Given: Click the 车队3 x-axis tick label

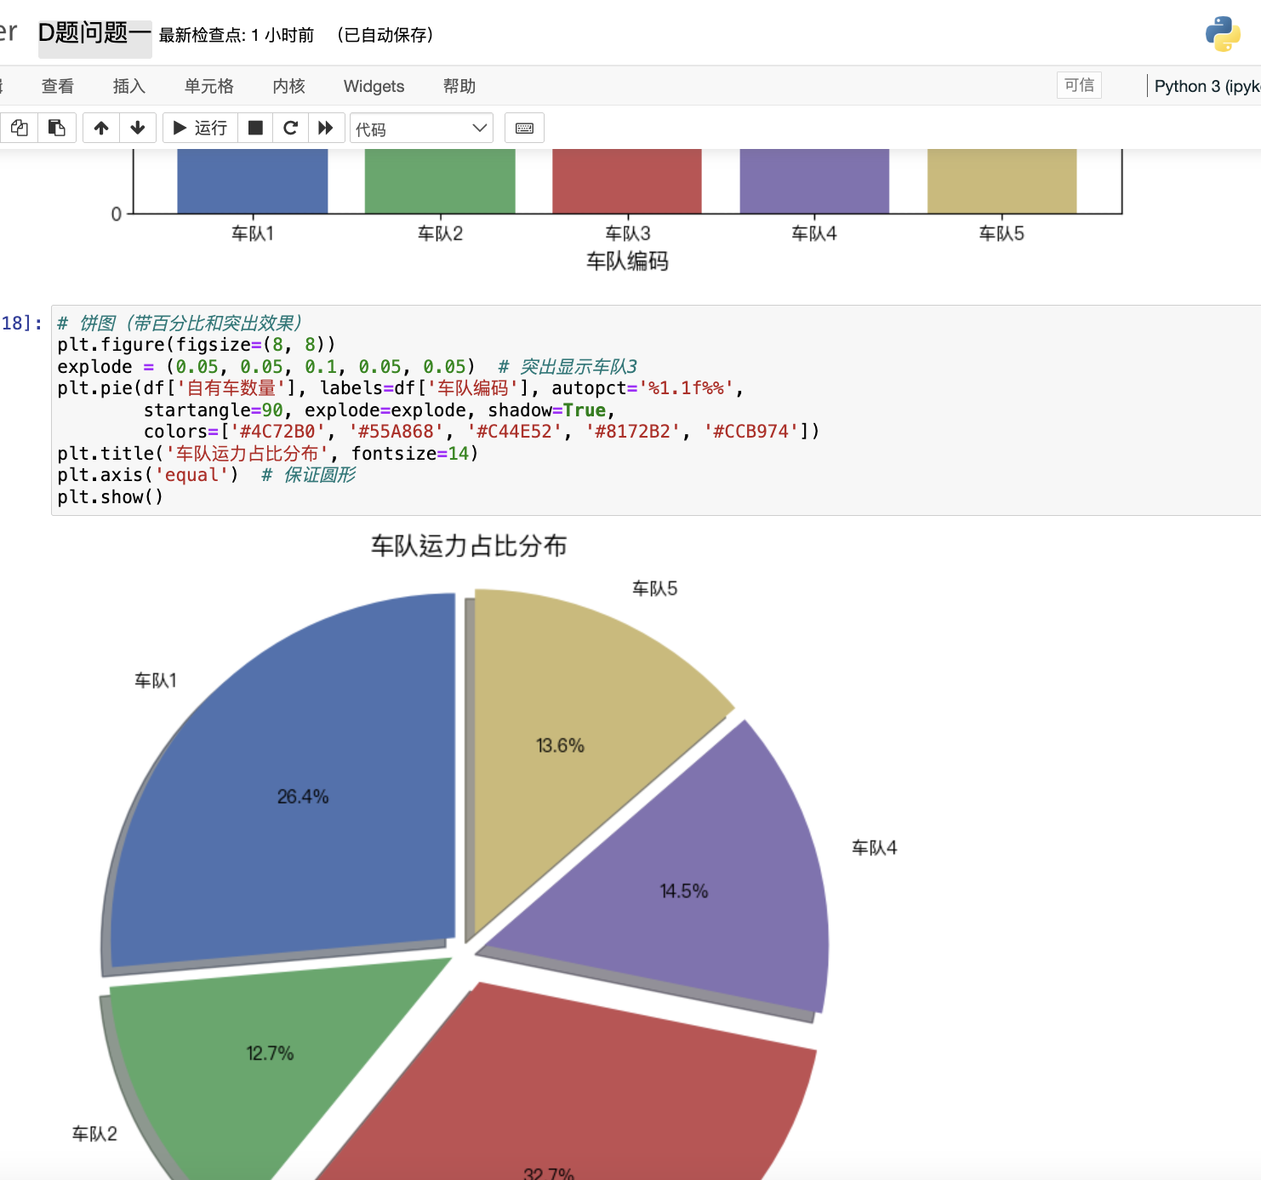Looking at the screenshot, I should 628,233.
